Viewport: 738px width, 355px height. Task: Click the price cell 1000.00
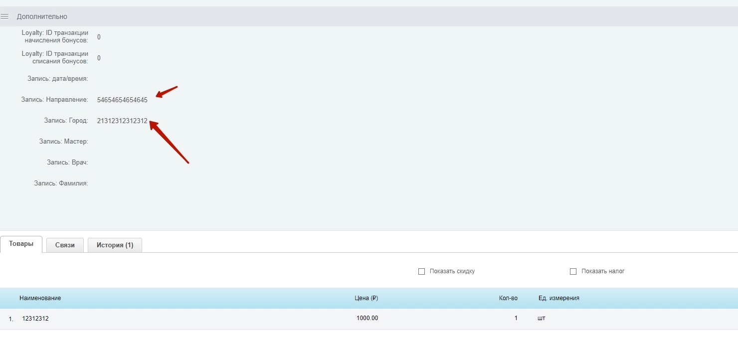(x=367, y=318)
